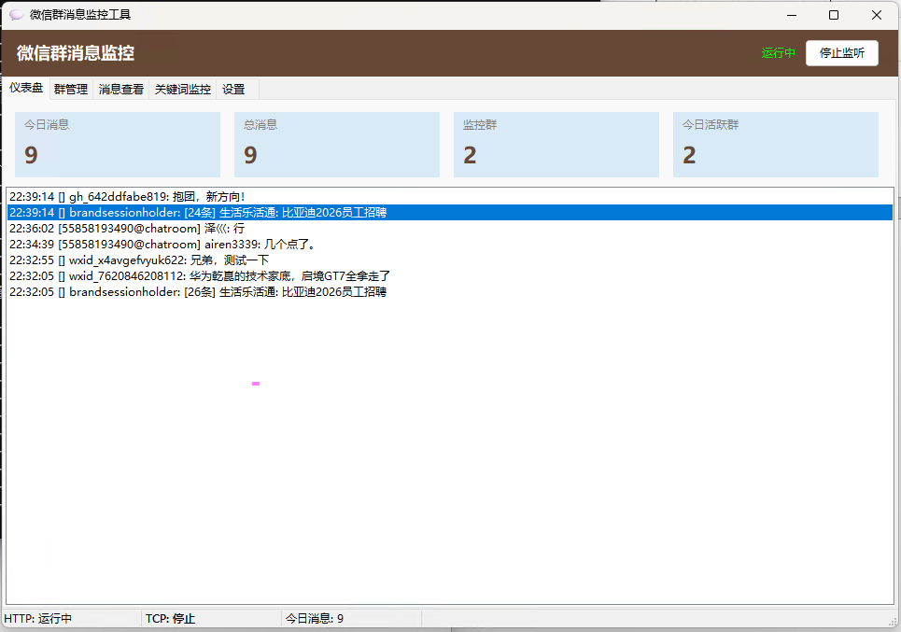
Task: Pick the airen3339 几个点了 message row
Action: tap(163, 245)
